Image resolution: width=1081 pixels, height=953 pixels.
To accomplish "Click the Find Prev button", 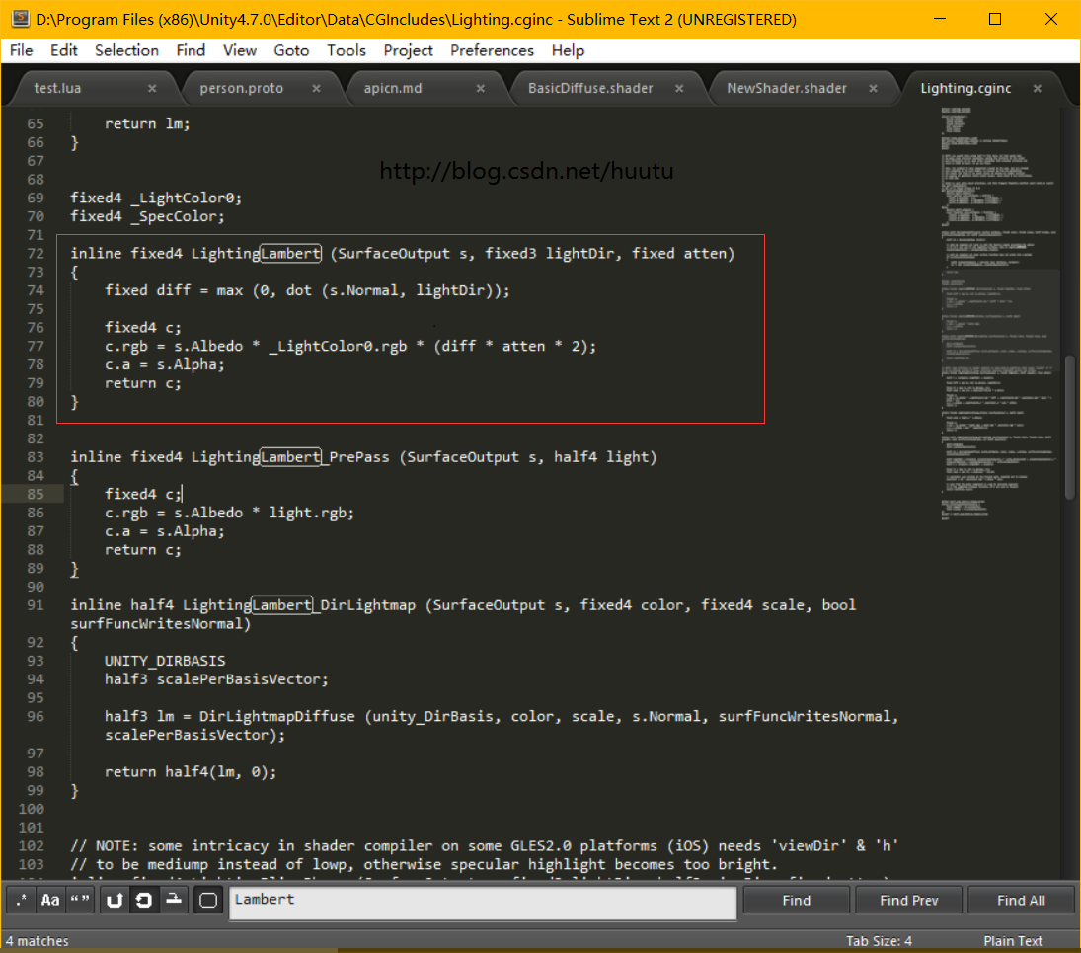I will [908, 900].
